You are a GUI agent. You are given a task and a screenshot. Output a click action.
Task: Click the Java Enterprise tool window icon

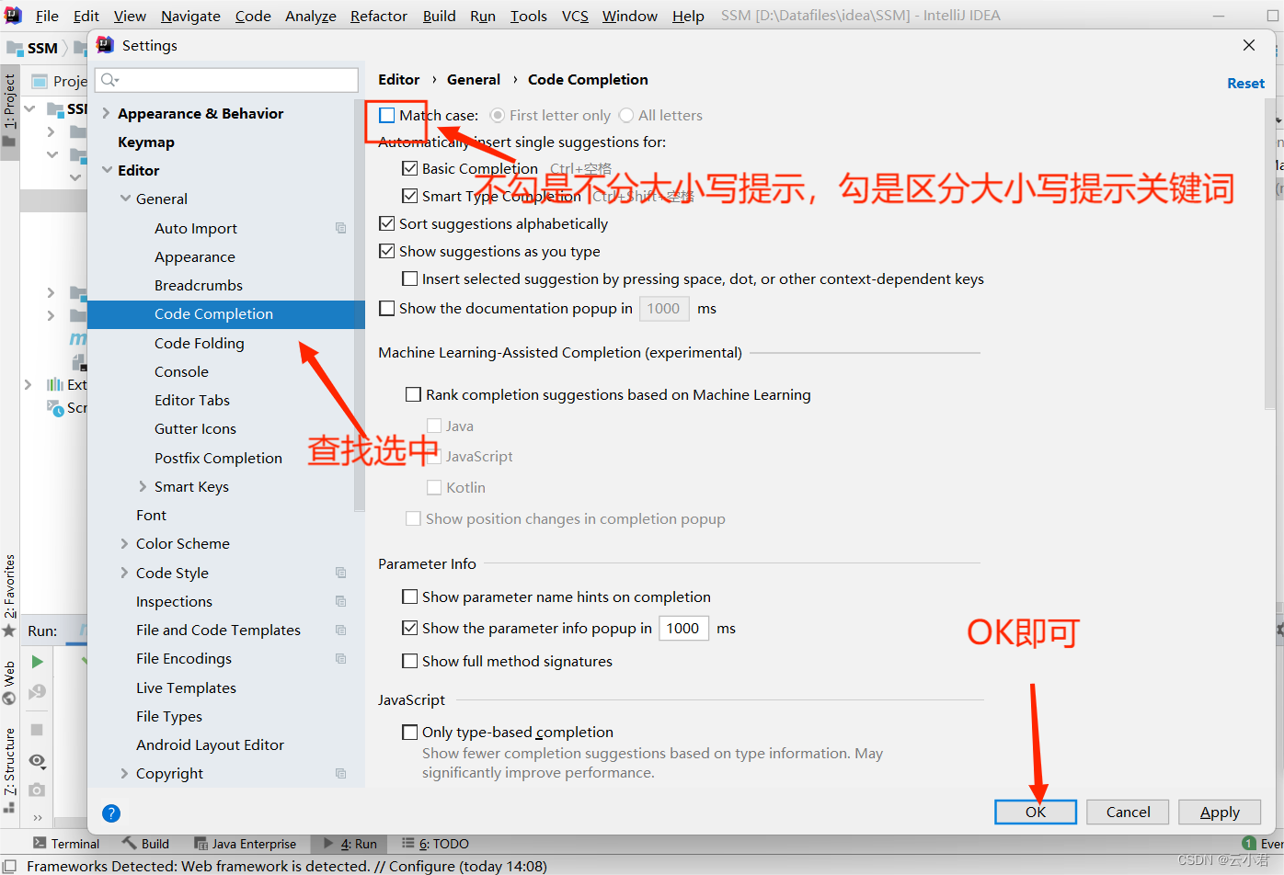pos(201,844)
